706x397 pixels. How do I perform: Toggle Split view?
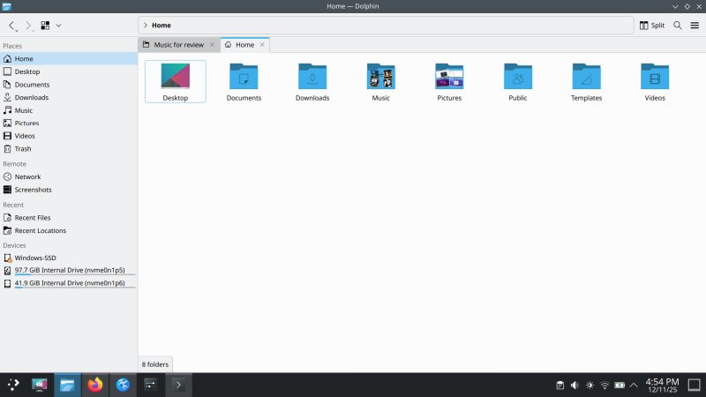(x=651, y=26)
